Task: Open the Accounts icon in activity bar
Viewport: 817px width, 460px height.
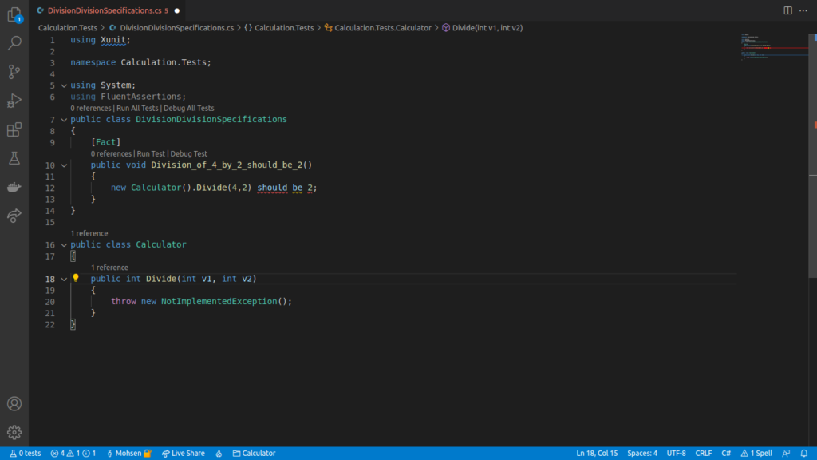Action: (14, 403)
